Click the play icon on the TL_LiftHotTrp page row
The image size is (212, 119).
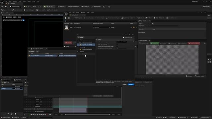coord(131,27)
